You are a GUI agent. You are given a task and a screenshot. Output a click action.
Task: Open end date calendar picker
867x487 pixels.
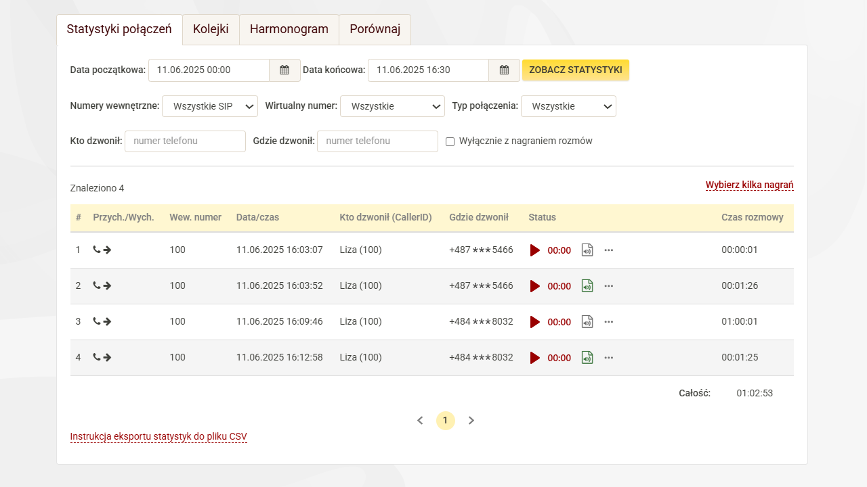[x=504, y=70]
